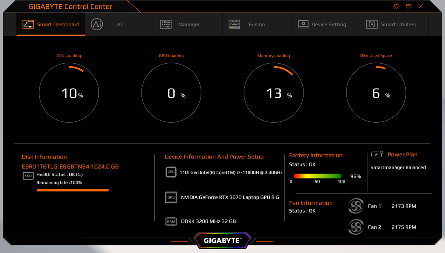Click the Fusion keyboard icon
This screenshot has width=445, height=253.
pyautogui.click(x=234, y=24)
